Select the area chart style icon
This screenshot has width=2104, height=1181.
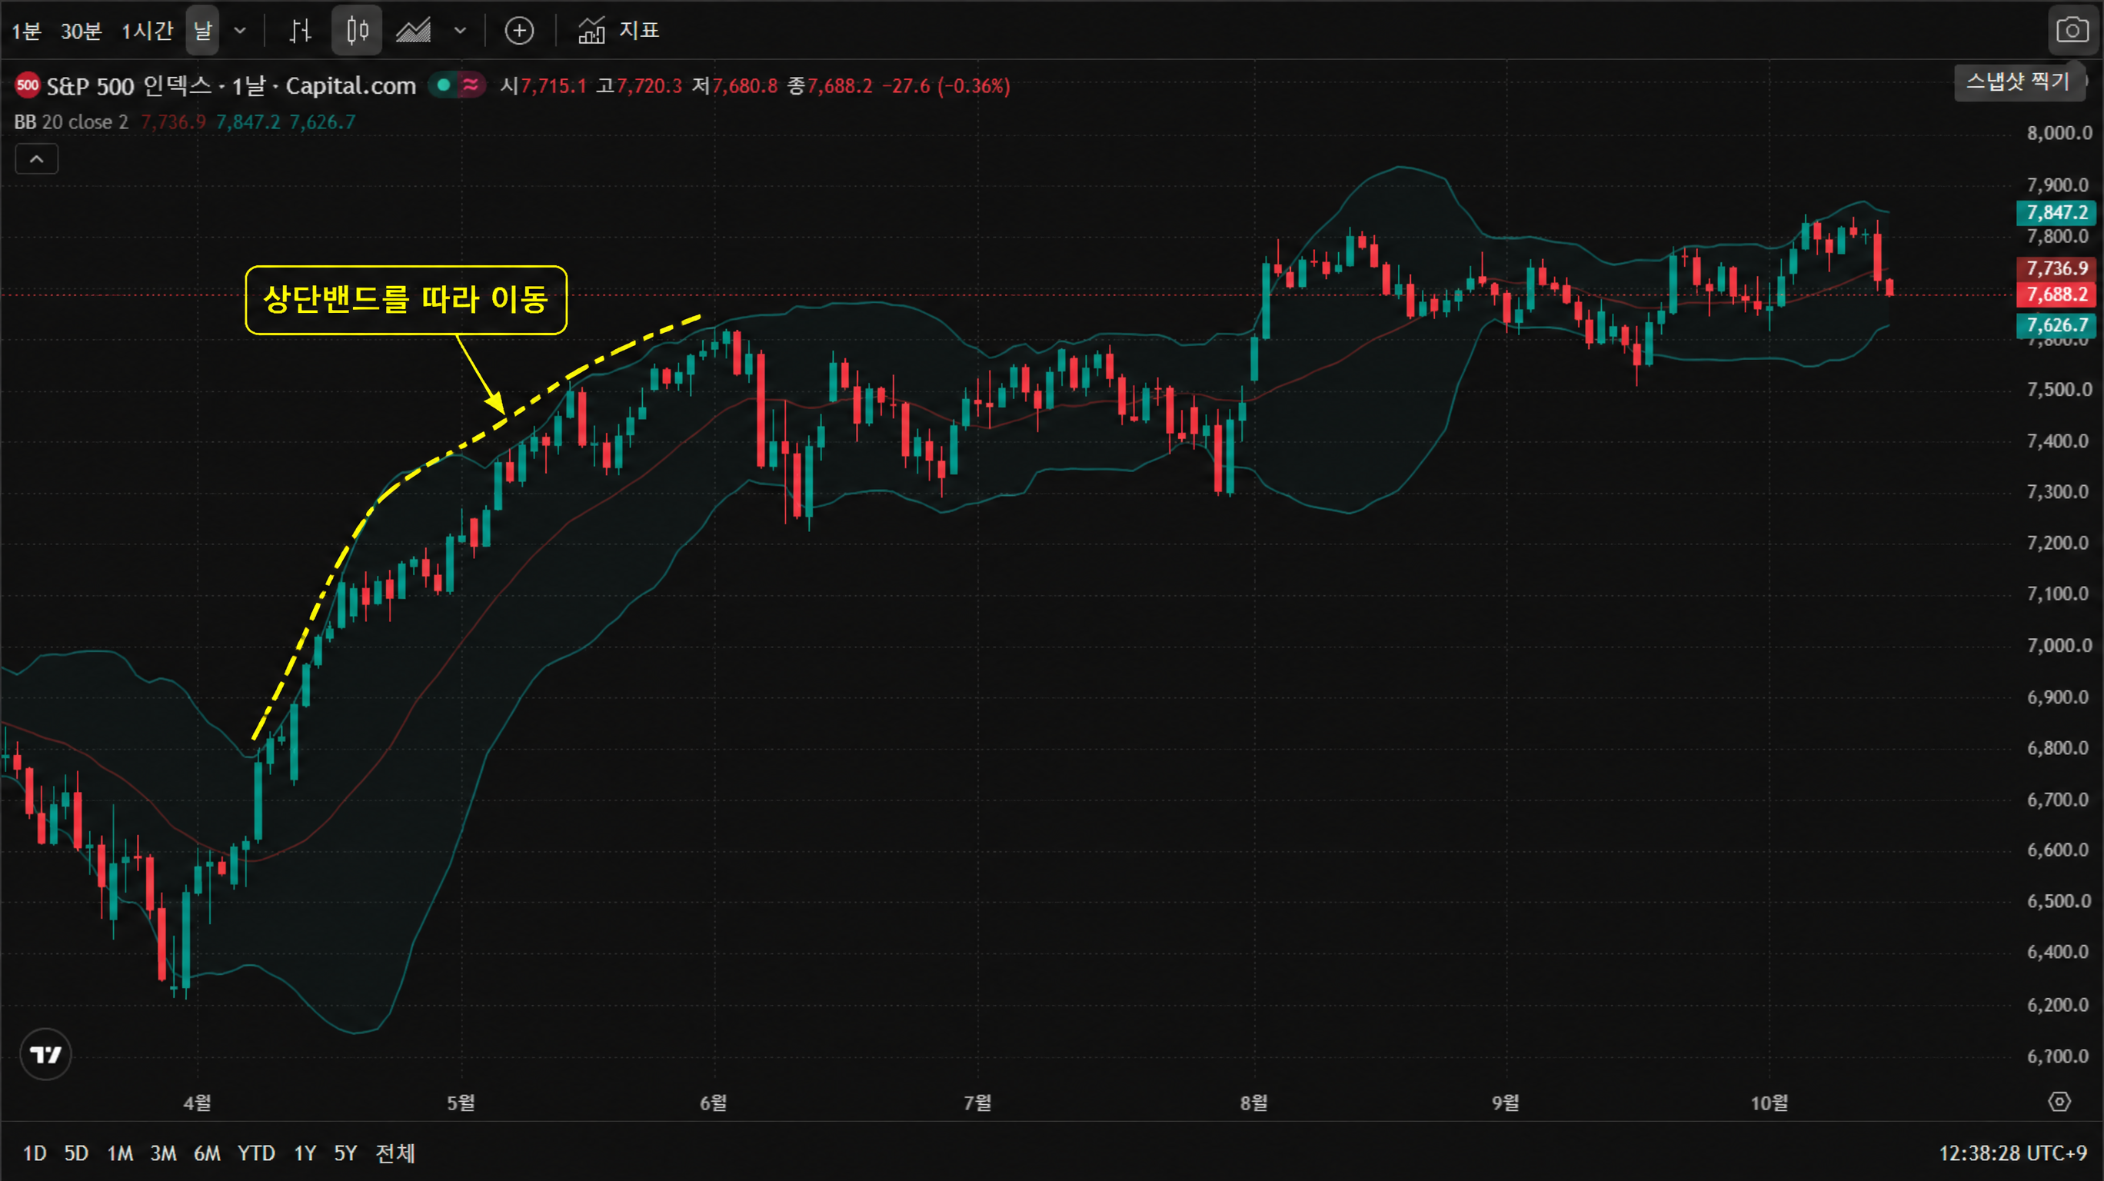(x=413, y=31)
